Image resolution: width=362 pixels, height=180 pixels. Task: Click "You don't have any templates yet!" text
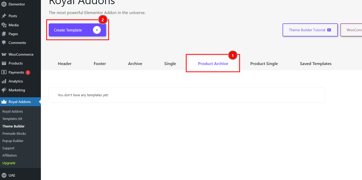pos(83,95)
